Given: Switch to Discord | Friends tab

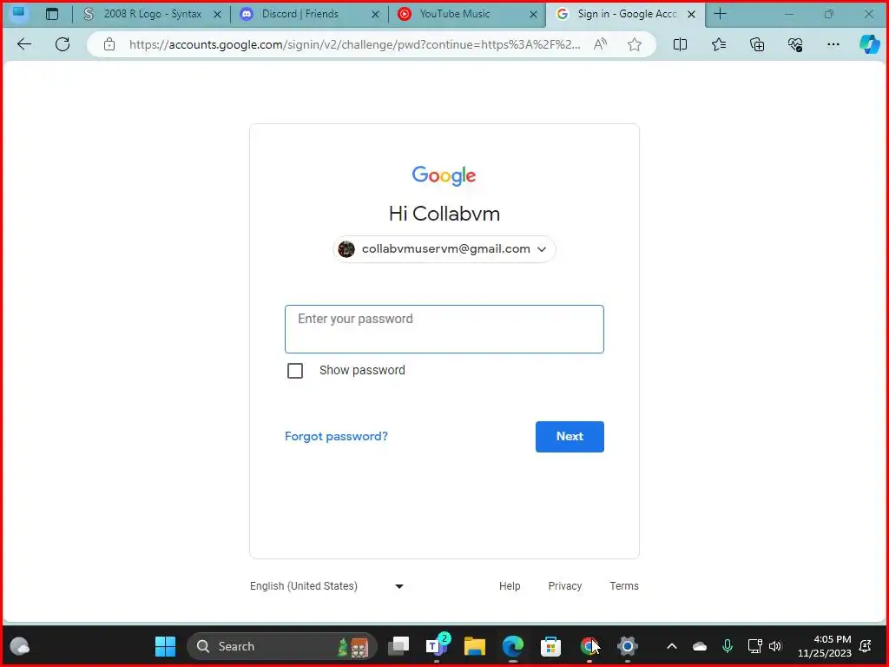Looking at the screenshot, I should [x=310, y=14].
